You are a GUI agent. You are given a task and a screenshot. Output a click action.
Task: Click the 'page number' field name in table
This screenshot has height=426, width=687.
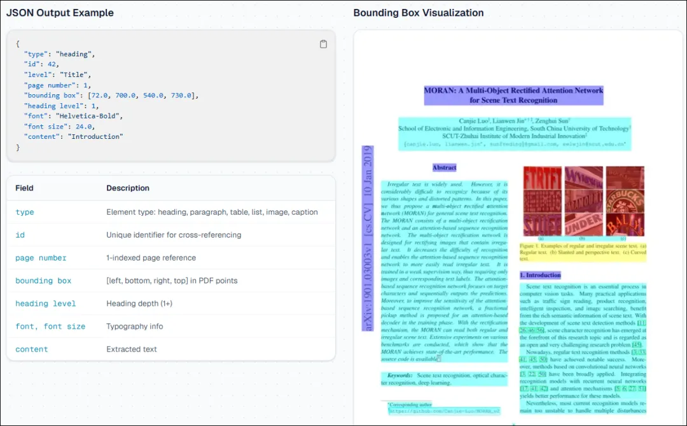click(x=41, y=257)
